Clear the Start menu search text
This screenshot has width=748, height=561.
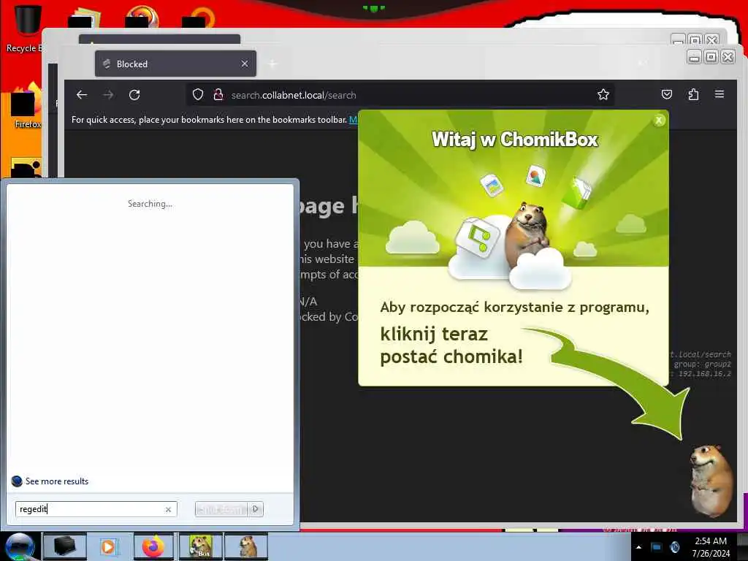point(169,509)
